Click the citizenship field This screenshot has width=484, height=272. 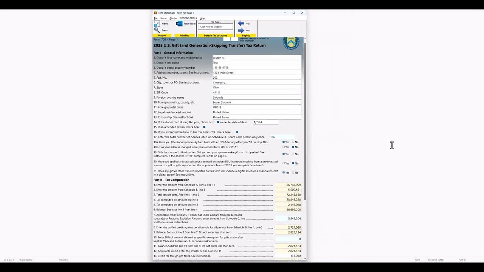tap(257, 117)
